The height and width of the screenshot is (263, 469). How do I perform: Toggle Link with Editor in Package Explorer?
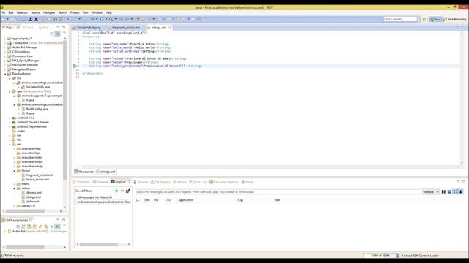(57, 34)
